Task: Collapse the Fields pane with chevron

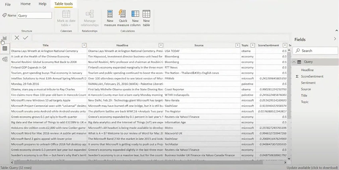Action: 335,39
